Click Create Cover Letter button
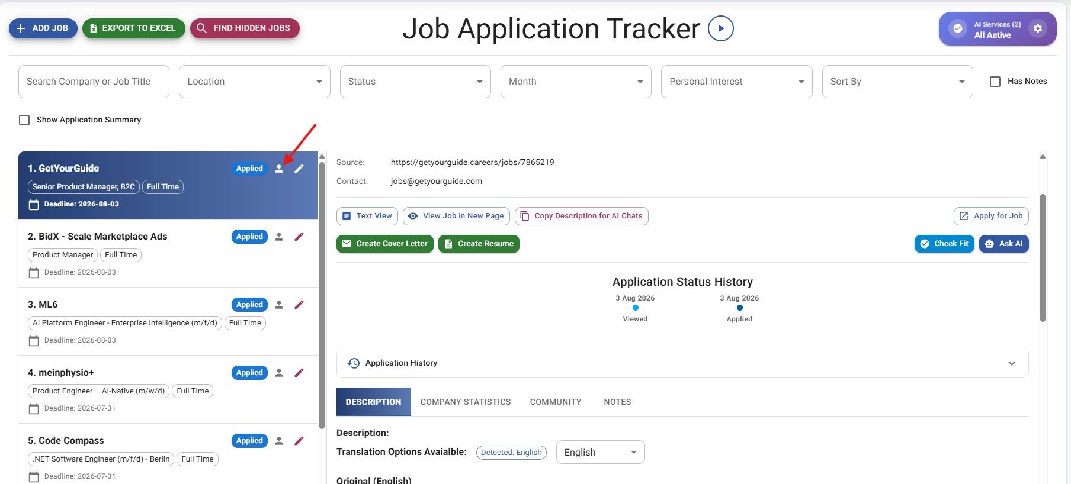Viewport: 1071px width, 484px height. [385, 244]
